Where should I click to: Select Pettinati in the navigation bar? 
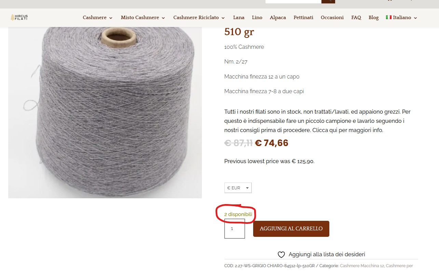(x=303, y=17)
